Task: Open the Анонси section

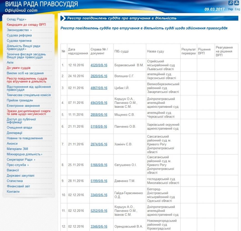Action: 12,144
